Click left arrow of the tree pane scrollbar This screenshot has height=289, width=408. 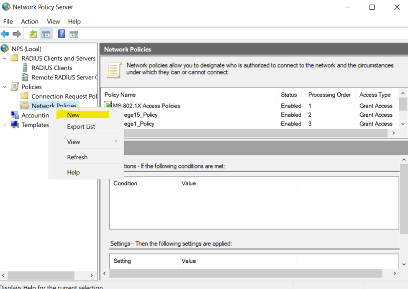3,275
